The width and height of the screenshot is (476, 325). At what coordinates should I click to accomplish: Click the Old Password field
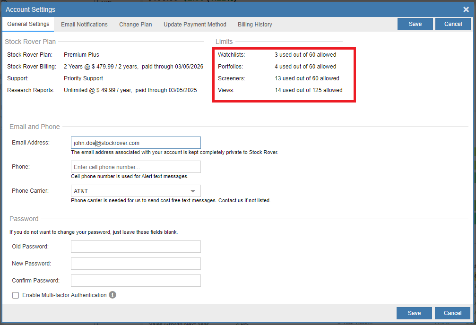(x=136, y=246)
